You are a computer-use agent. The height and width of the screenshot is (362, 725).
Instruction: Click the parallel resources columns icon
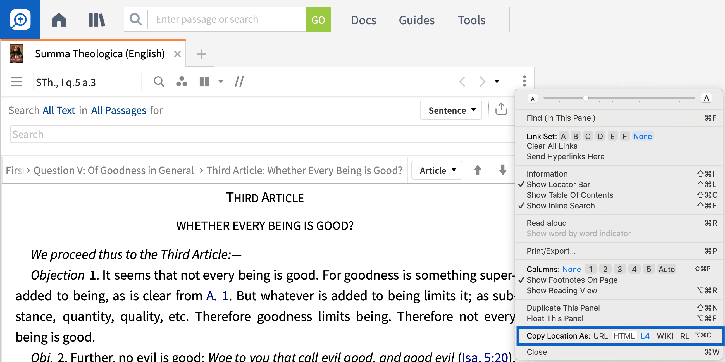(x=204, y=82)
